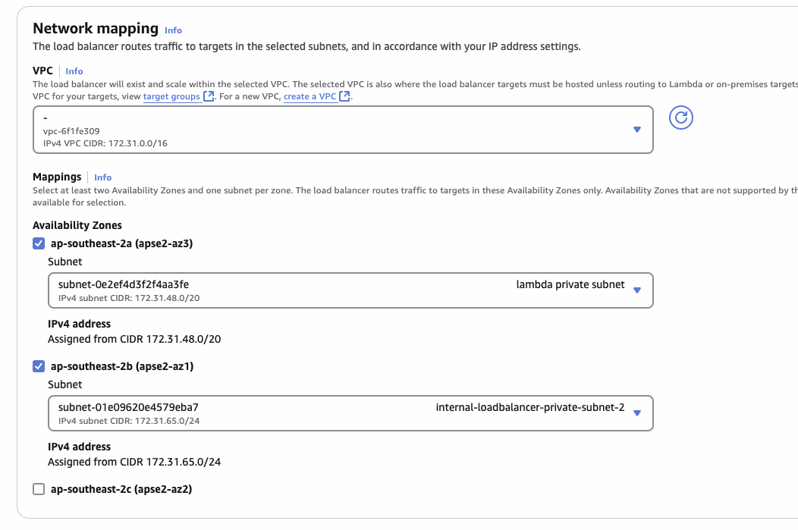
Task: Follow the create a VPC link
Action: [310, 96]
